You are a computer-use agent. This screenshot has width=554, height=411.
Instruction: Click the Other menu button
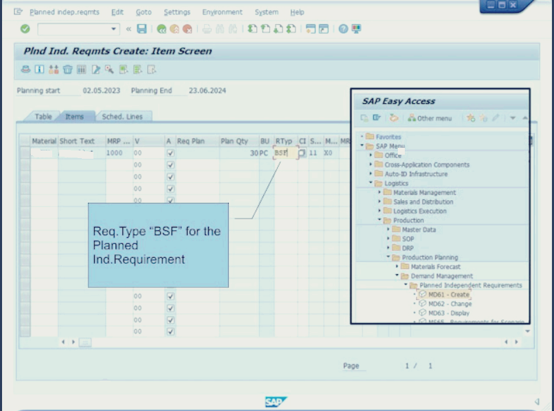[430, 118]
